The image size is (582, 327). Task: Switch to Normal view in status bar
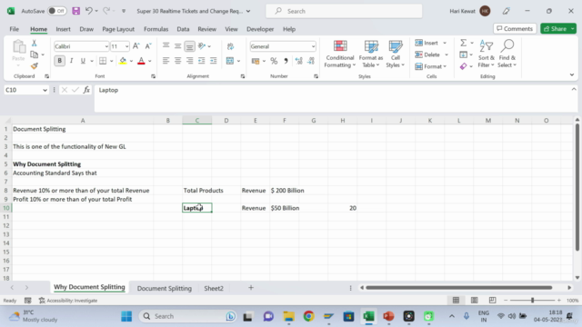click(x=457, y=300)
